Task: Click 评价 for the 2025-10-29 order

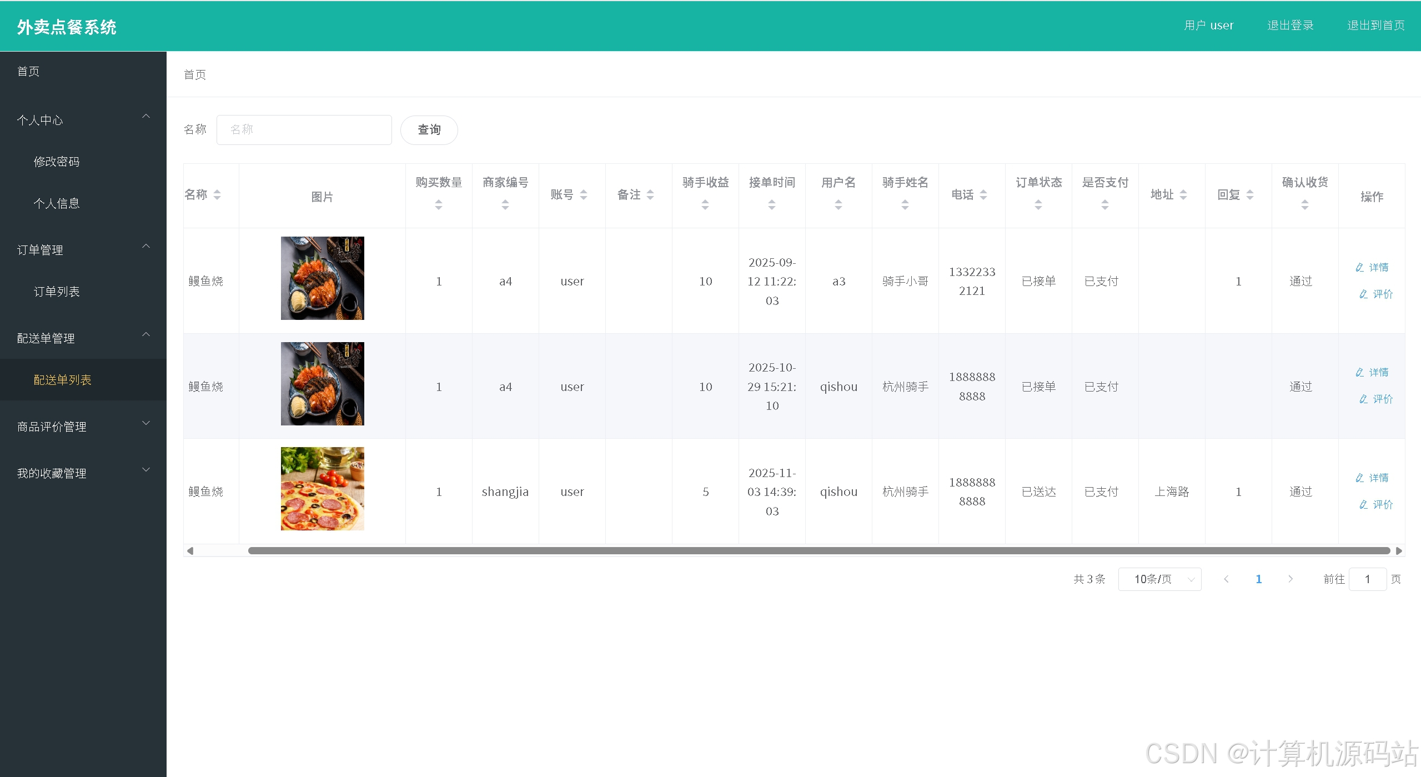Action: [1376, 399]
